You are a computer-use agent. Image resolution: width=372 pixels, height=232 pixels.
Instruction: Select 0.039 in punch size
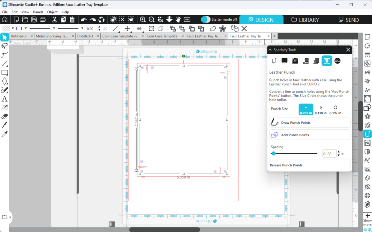pyautogui.click(x=306, y=110)
